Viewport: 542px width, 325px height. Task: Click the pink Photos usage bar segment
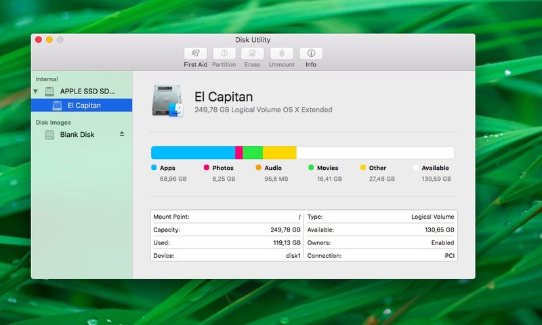click(239, 152)
